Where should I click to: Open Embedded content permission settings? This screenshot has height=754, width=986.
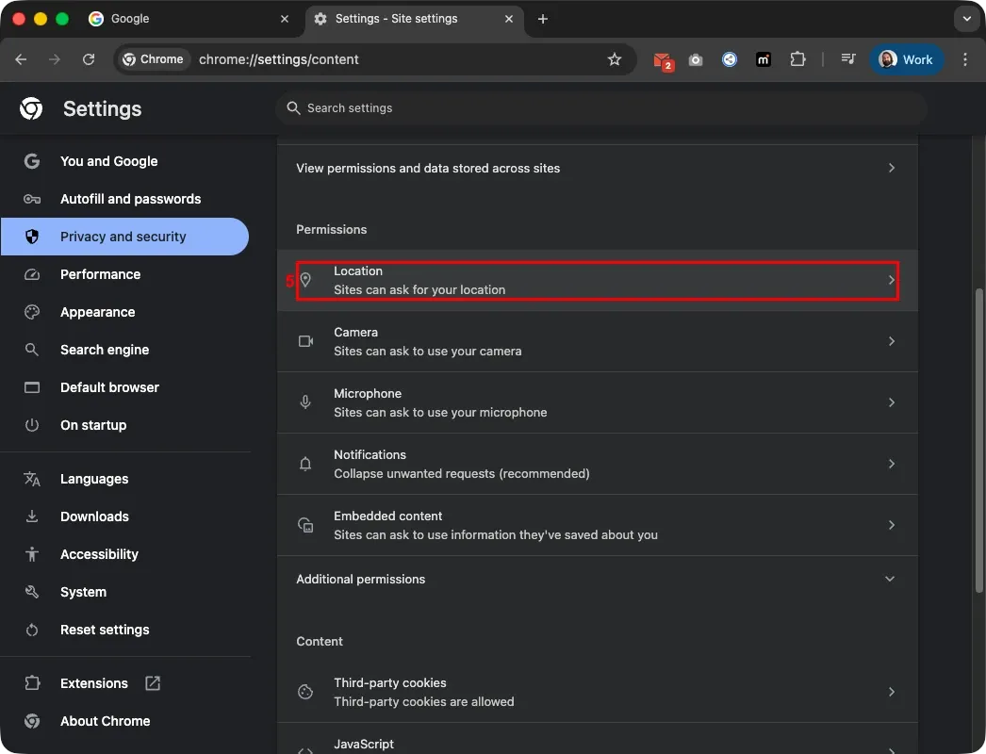point(598,525)
